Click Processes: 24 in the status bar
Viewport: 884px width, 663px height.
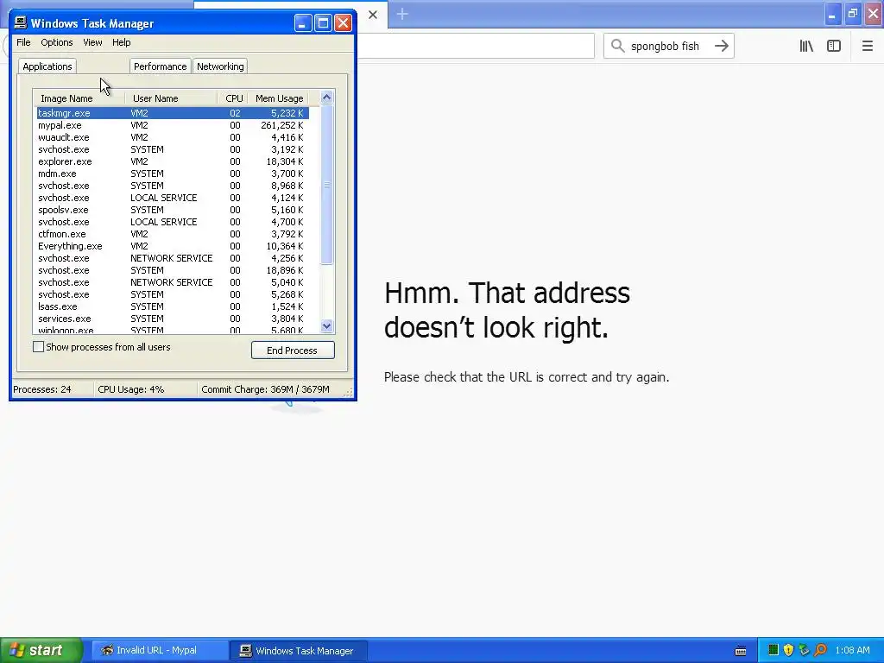(42, 389)
